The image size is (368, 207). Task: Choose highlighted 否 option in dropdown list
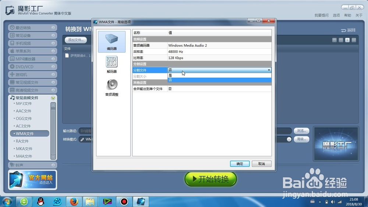(x=219, y=80)
